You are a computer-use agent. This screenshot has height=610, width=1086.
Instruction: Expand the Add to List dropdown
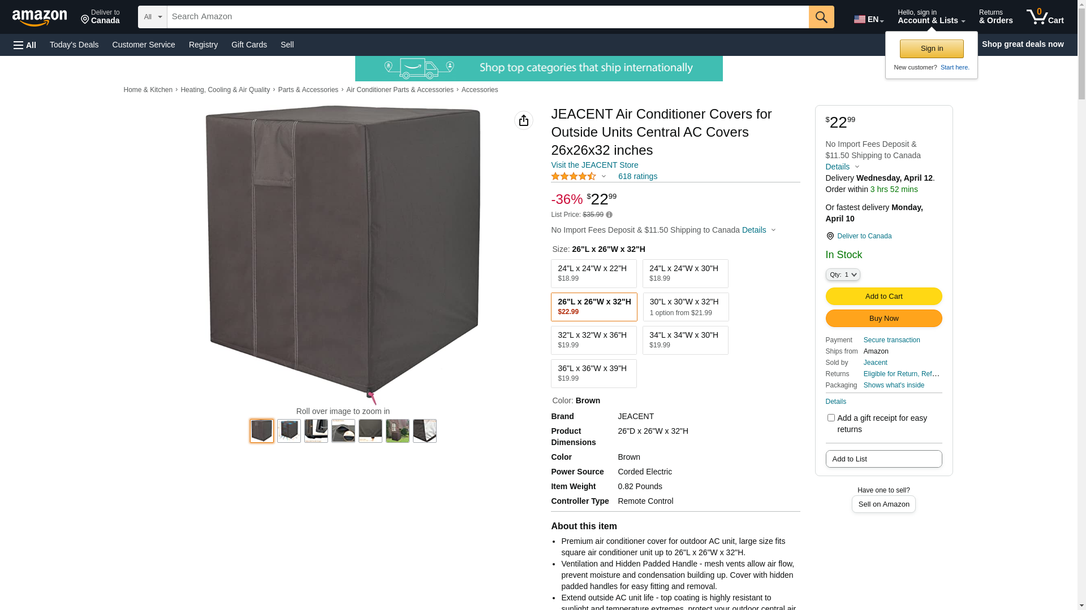point(884,459)
